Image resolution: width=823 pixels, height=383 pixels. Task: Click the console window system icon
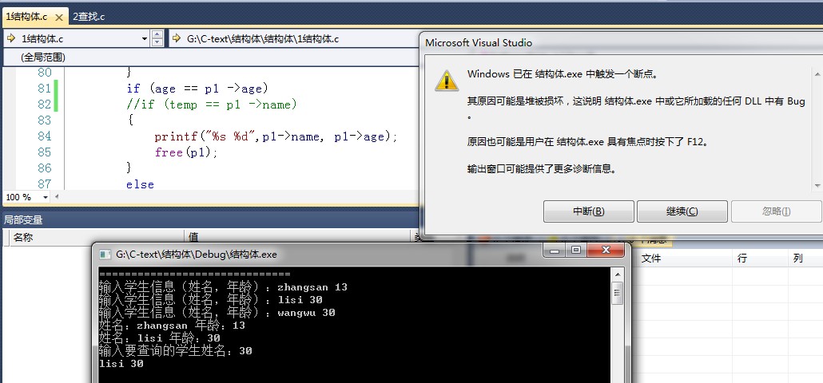tap(105, 254)
